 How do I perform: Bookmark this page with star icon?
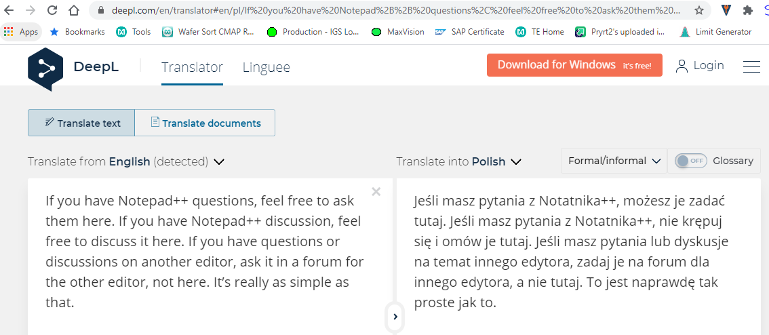[699, 9]
